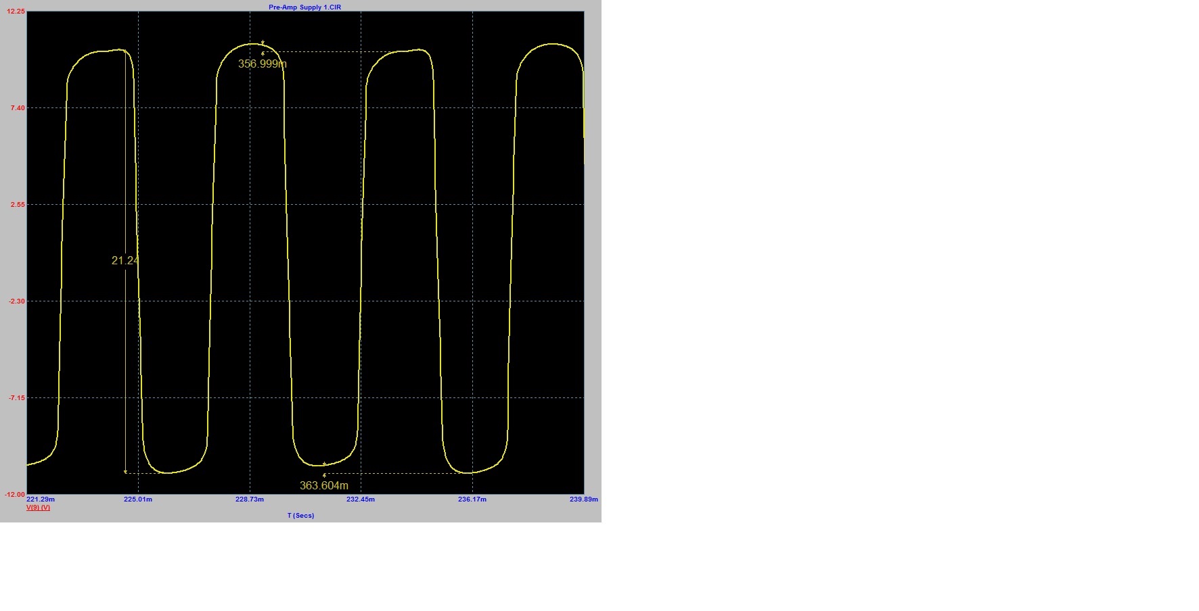1199x611 pixels.
Task: Click the -12.00 y-axis minimum label
Action: [15, 495]
